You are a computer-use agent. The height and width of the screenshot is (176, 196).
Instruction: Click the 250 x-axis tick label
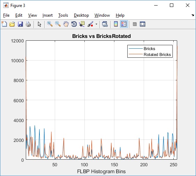(x=173, y=165)
